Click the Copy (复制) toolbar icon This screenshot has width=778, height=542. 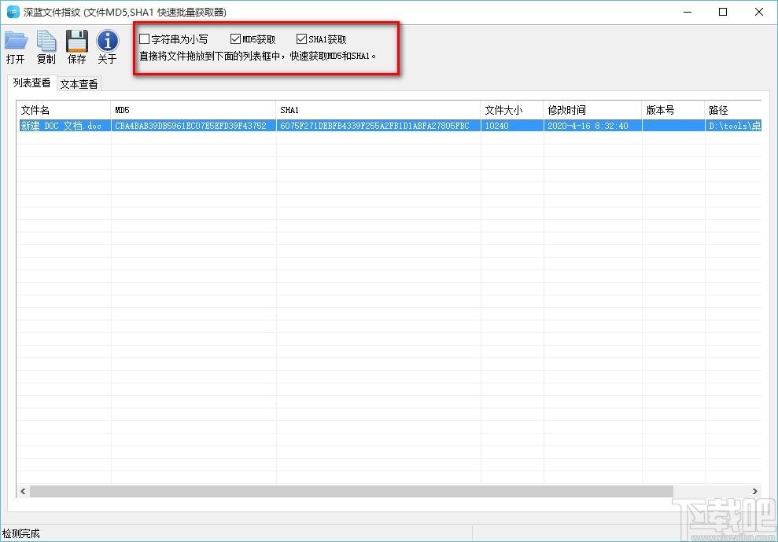click(46, 42)
